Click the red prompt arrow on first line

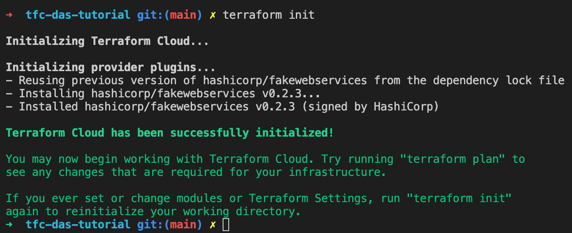9,15
